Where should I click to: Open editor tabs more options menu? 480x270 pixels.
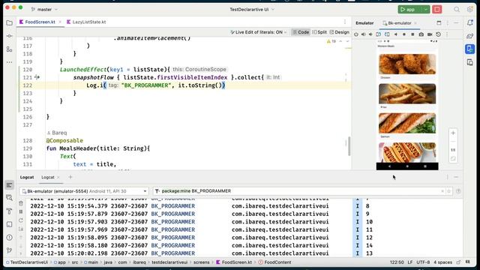coord(345,22)
